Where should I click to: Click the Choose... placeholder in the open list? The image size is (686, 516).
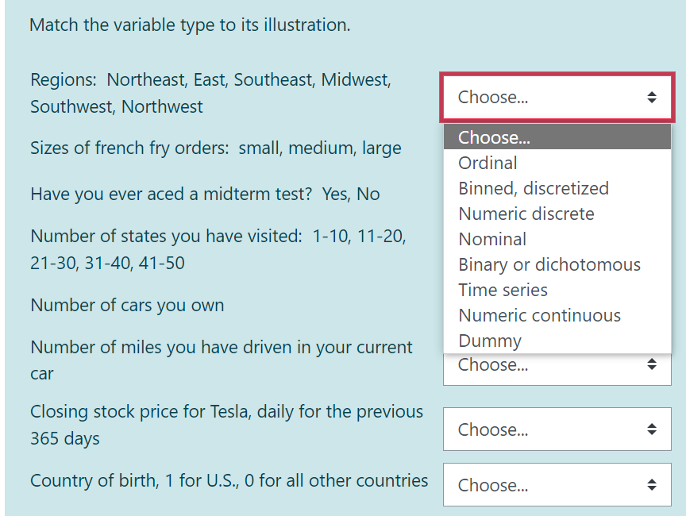coord(495,137)
